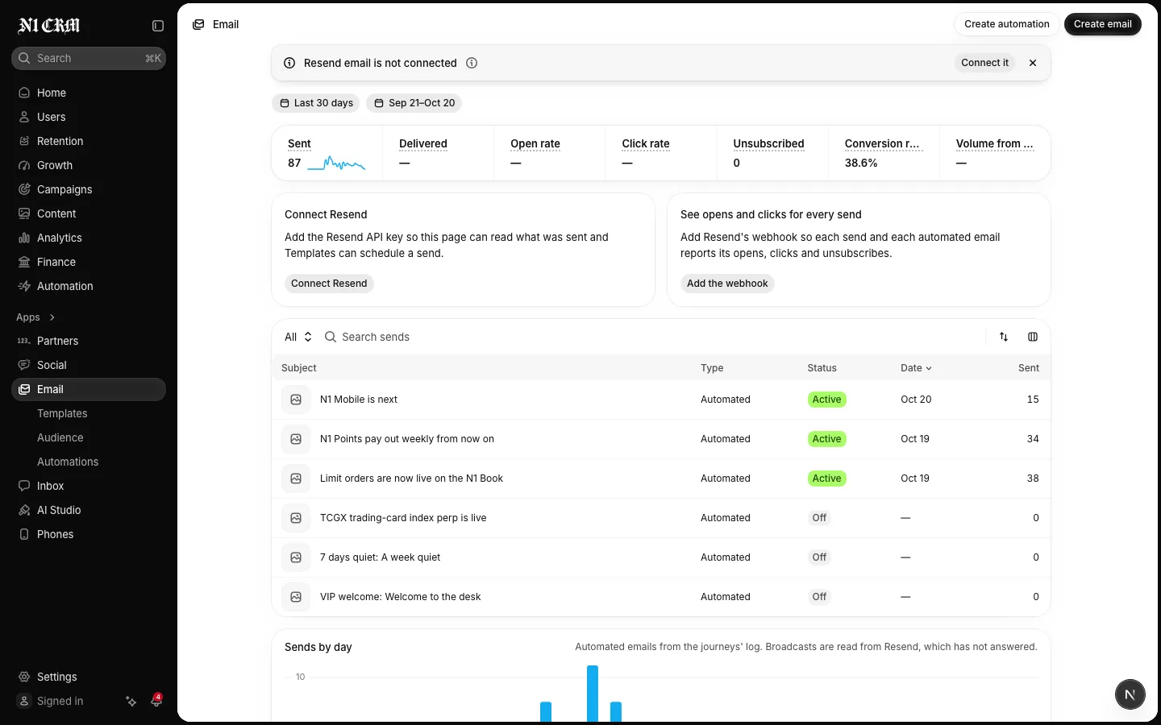1161x725 pixels.
Task: Click Connect Resend button
Action: pos(329,284)
